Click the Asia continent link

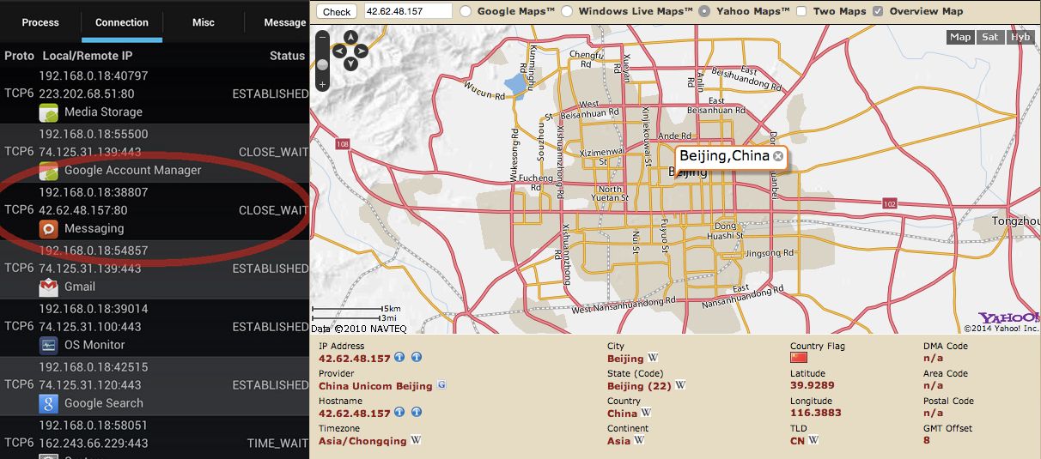(618, 441)
